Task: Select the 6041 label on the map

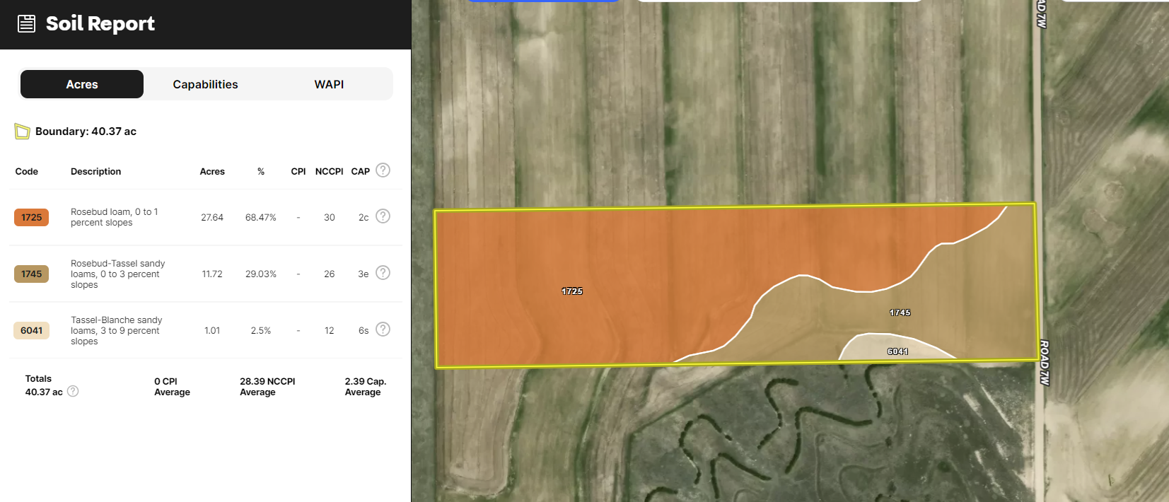Action: click(897, 351)
